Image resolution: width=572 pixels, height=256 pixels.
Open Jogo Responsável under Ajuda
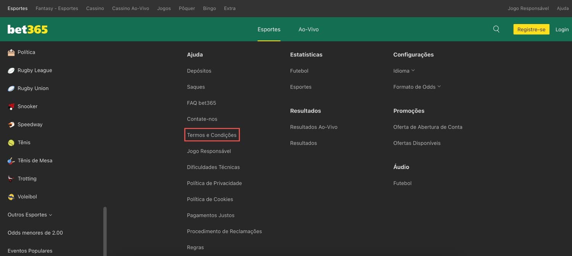pyautogui.click(x=209, y=151)
